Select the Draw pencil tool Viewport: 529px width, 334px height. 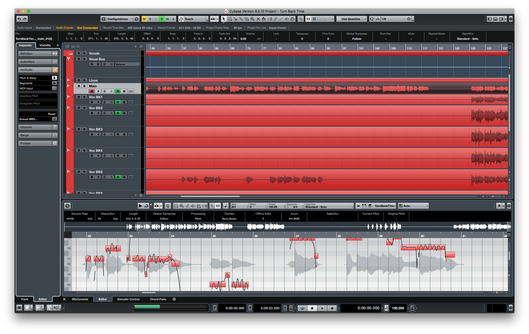coord(275,19)
